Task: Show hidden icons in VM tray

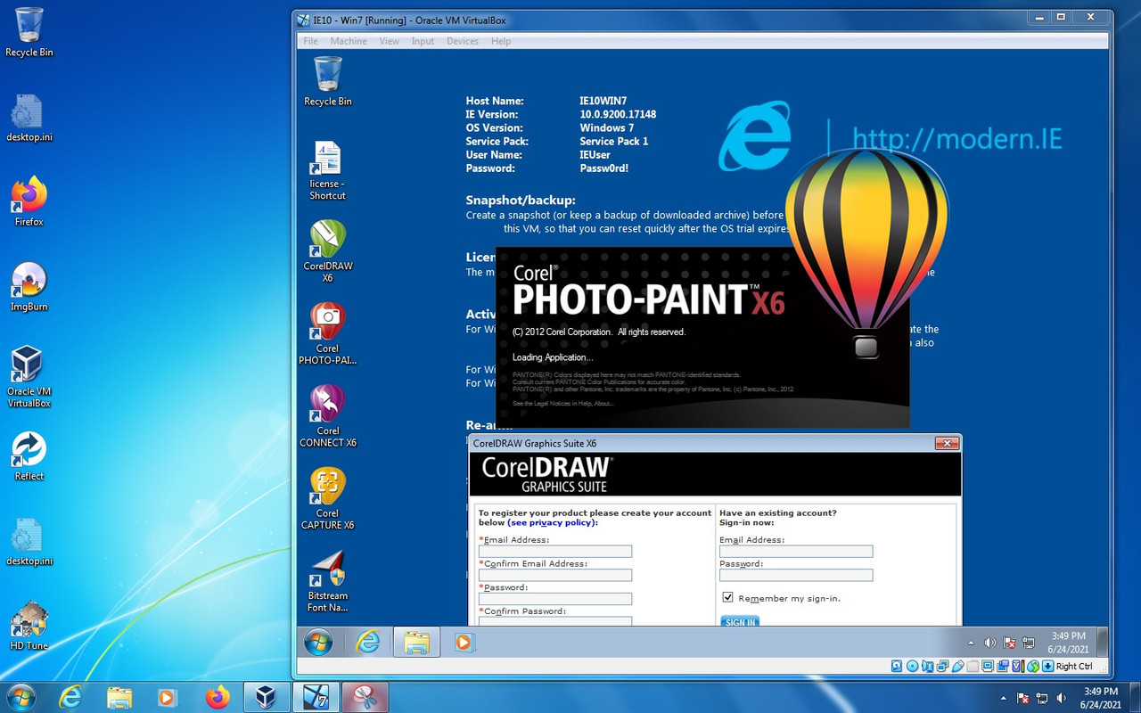Action: click(x=971, y=642)
